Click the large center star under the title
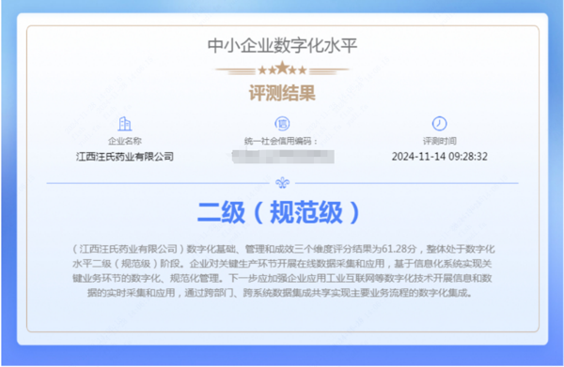Image resolution: width=564 pixels, height=367 pixels. (x=282, y=68)
